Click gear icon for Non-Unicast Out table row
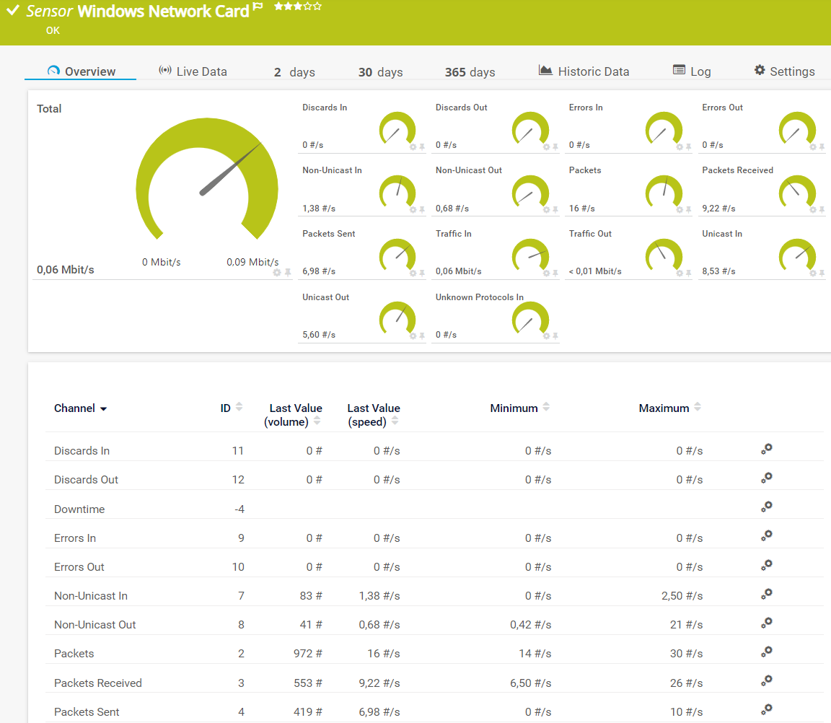 (767, 623)
